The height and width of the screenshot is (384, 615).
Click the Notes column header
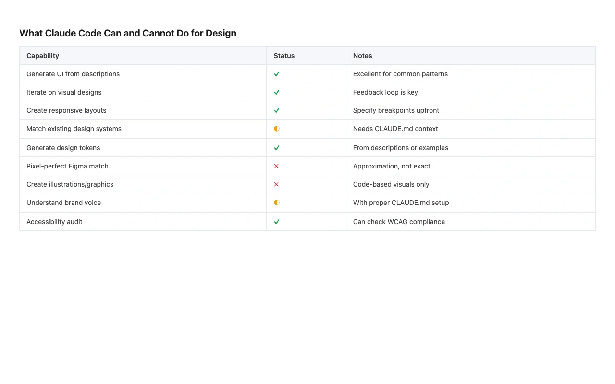[x=471, y=56]
